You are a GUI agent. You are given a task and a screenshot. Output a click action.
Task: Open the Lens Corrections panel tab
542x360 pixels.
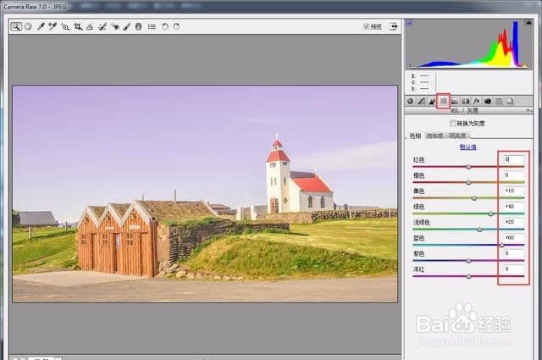[x=466, y=101]
